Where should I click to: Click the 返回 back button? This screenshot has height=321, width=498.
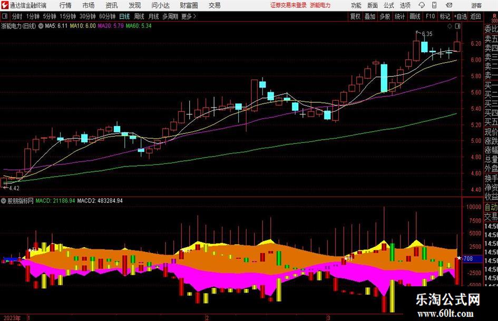point(475,16)
